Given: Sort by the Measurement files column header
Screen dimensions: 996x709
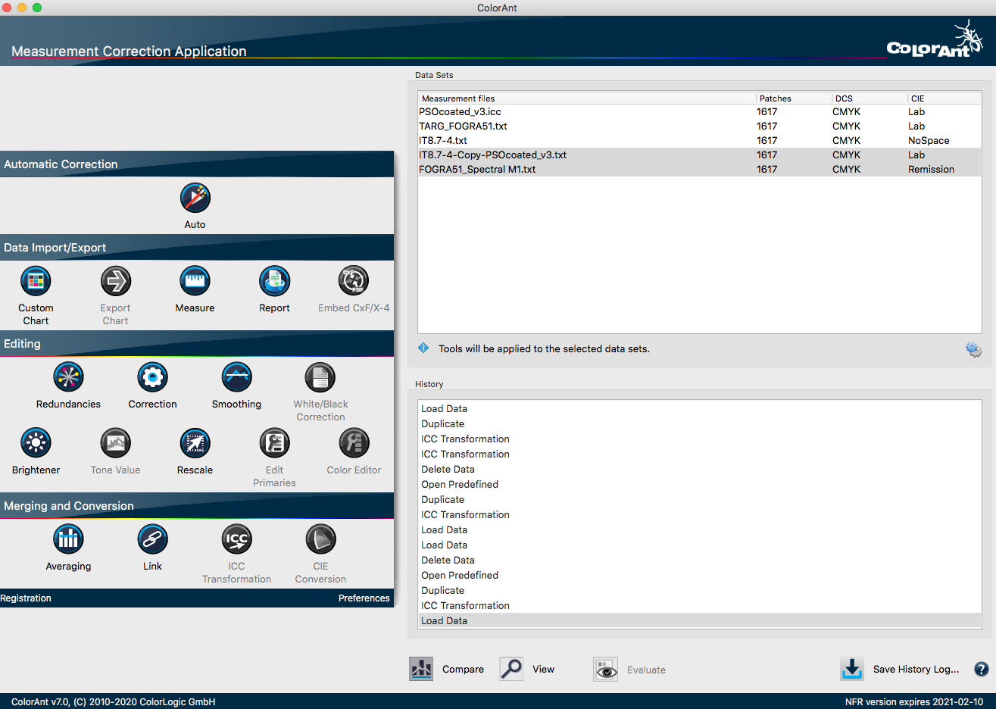Looking at the screenshot, I should tap(587, 98).
